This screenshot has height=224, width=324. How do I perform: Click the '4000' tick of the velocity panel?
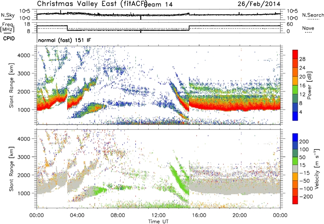pos(24,139)
